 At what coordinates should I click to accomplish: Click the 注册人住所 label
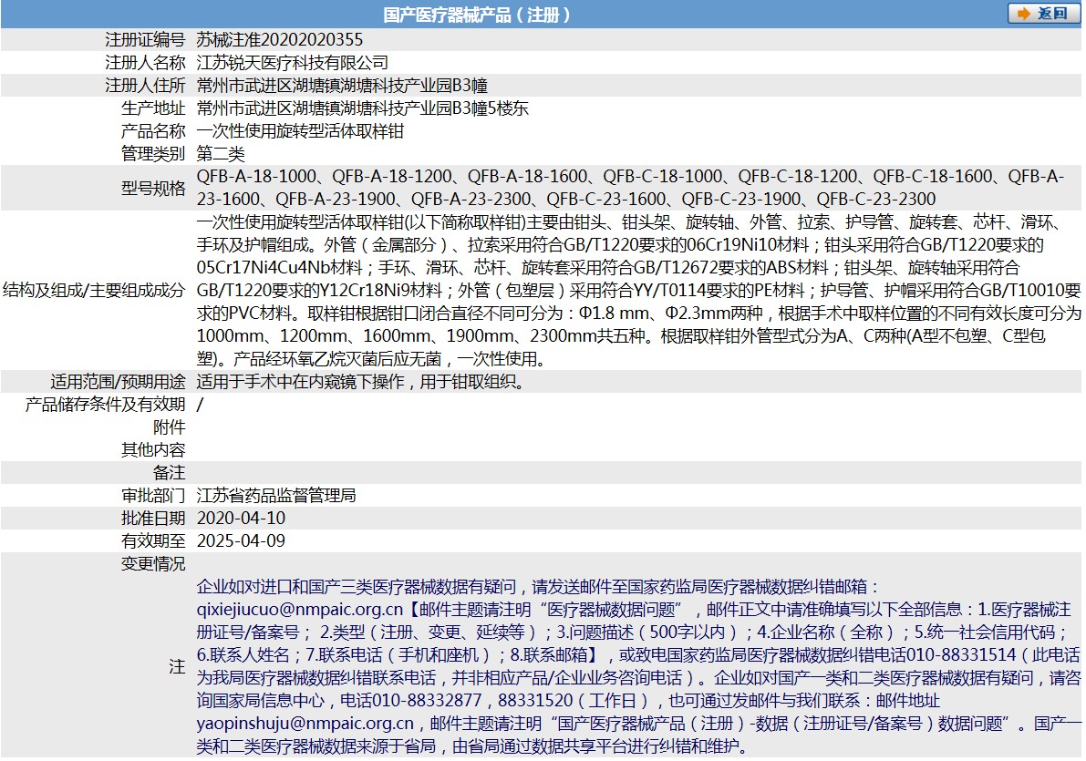click(x=146, y=85)
